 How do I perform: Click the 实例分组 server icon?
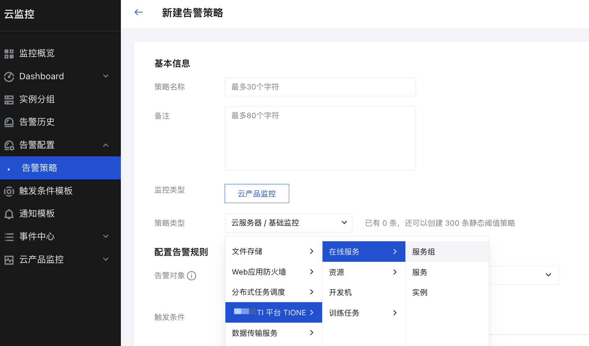[x=9, y=100]
